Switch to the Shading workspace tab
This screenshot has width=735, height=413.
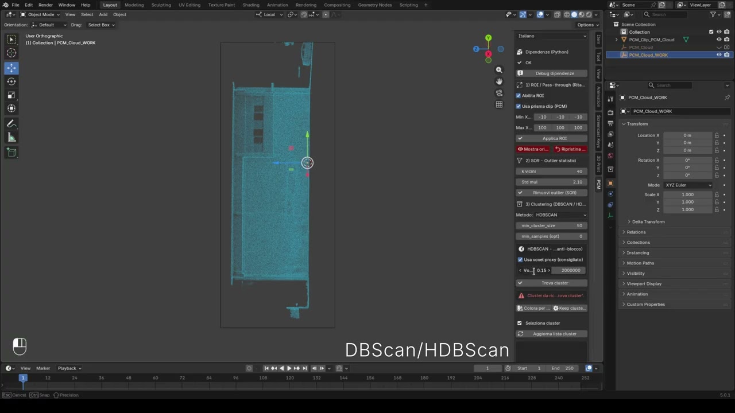click(251, 5)
